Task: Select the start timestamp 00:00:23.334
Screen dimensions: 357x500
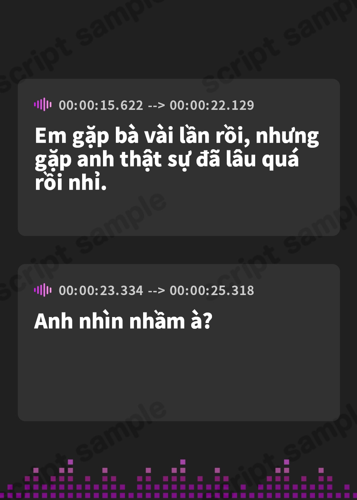Action: coord(101,291)
